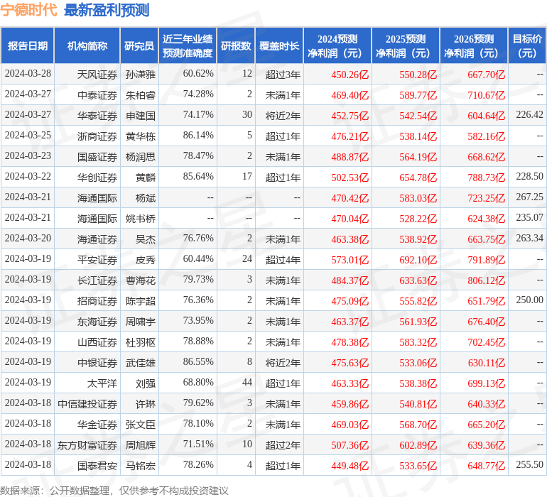Click 2025 profit value 568.70亿

pyautogui.click(x=418, y=425)
